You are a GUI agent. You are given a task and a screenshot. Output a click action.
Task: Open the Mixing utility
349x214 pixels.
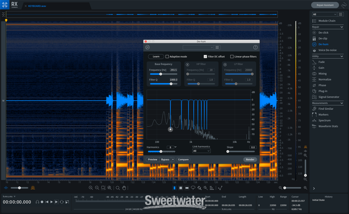point(320,74)
